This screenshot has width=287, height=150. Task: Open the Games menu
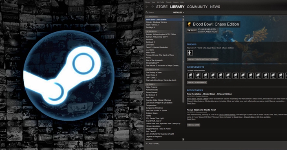coord(176,2)
